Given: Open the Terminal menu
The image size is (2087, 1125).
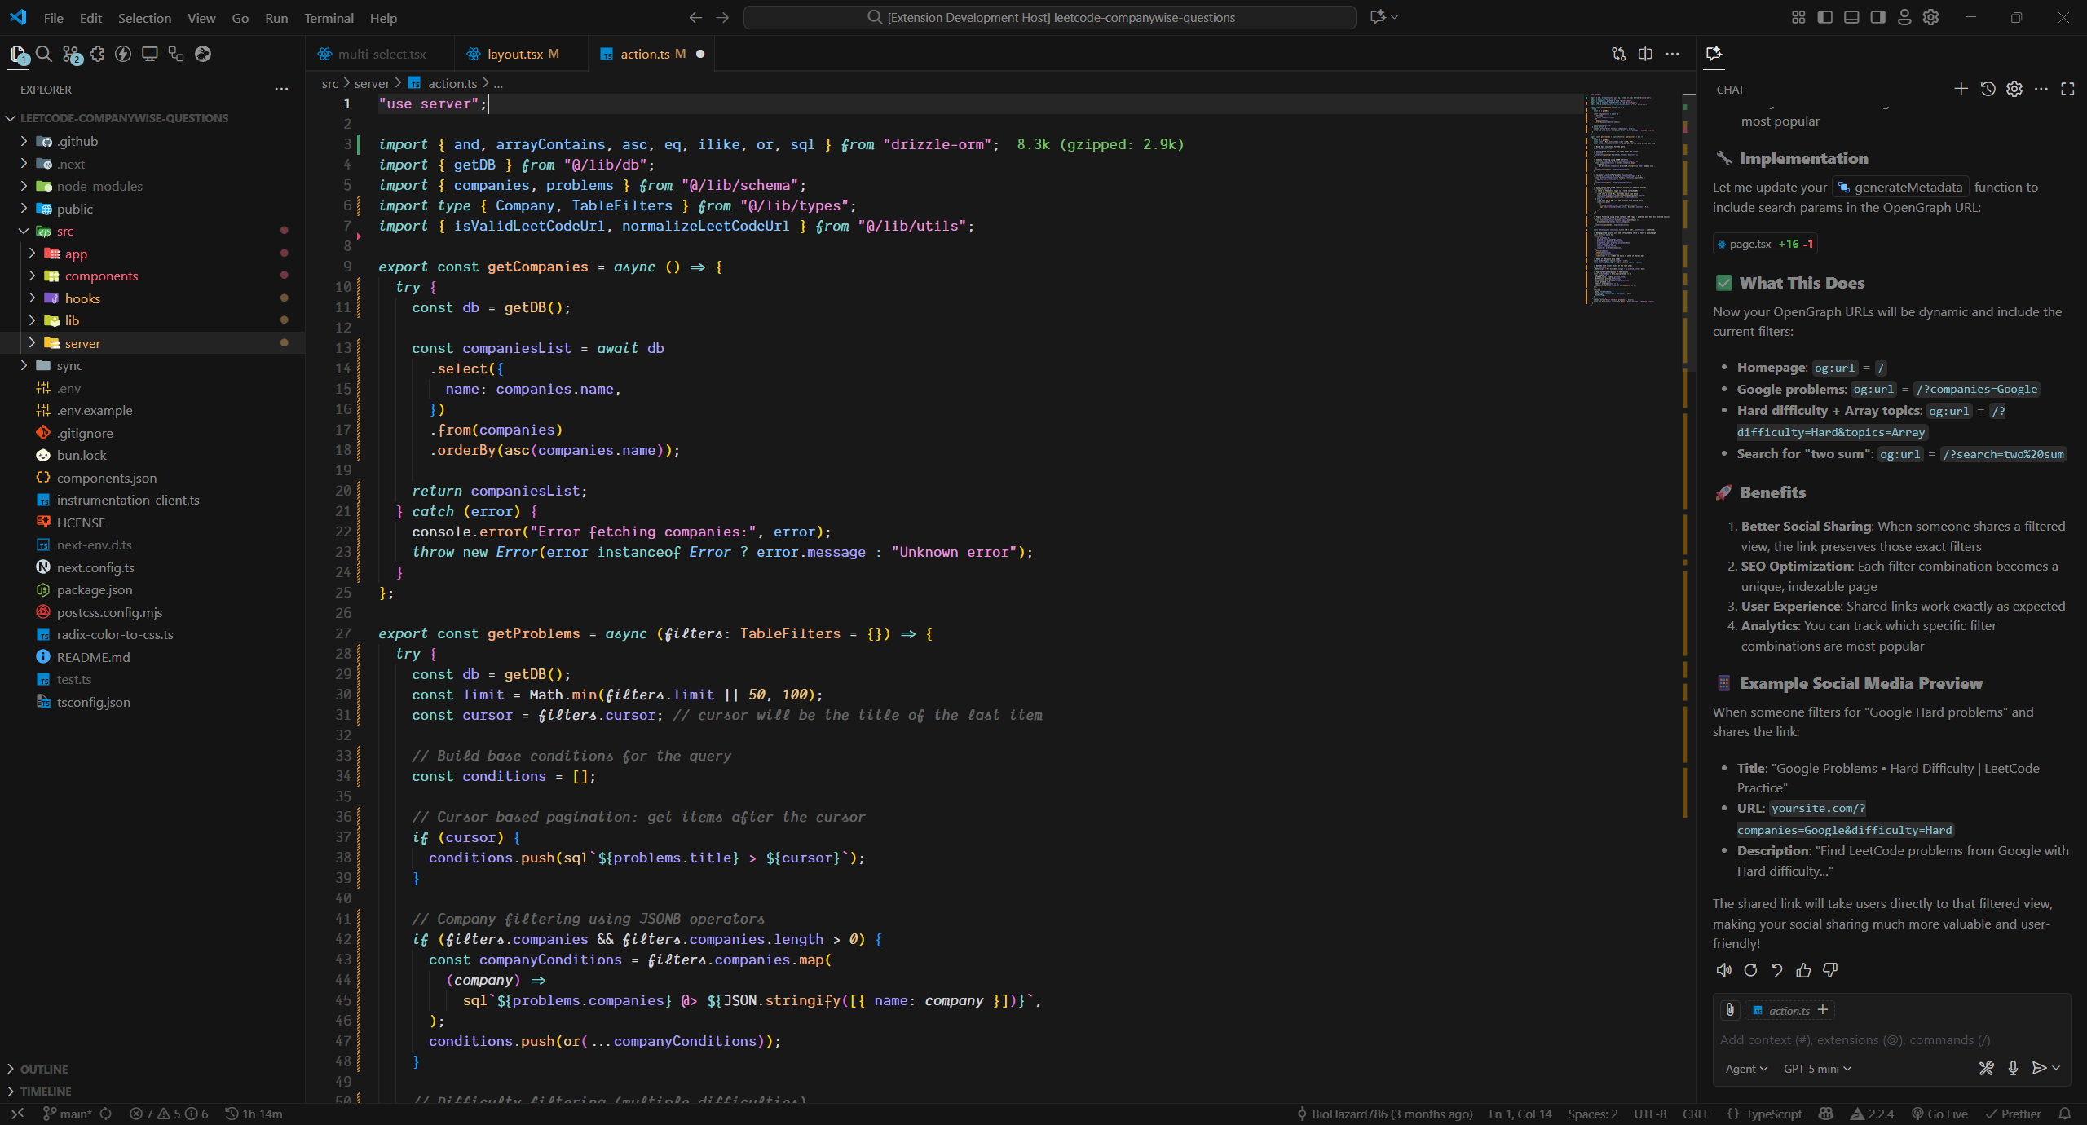Looking at the screenshot, I should (x=329, y=18).
